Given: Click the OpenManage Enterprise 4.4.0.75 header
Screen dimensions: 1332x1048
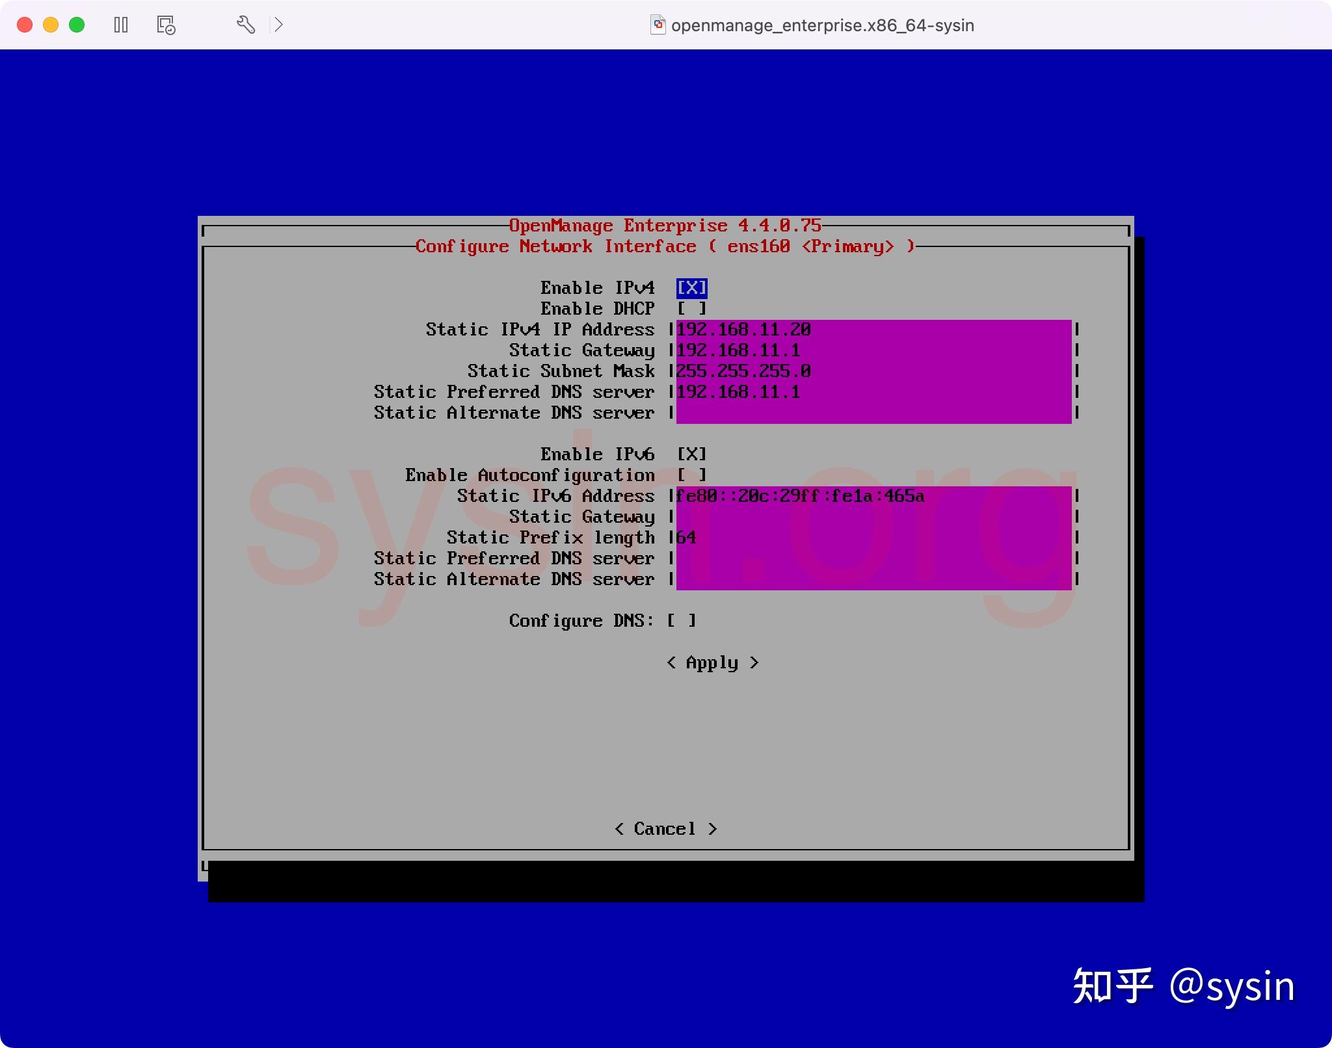Looking at the screenshot, I should (x=665, y=226).
